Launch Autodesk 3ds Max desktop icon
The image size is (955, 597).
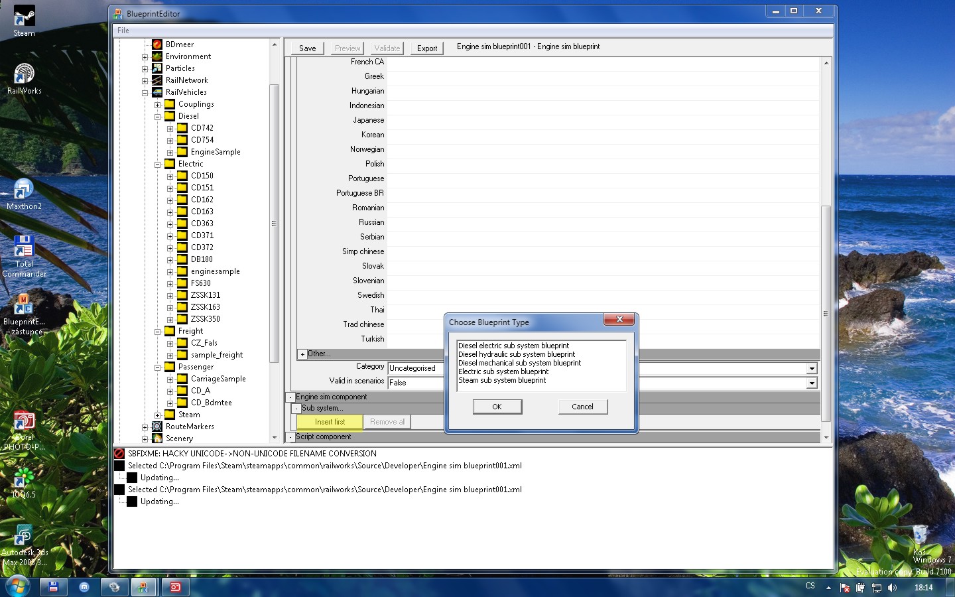(x=24, y=545)
